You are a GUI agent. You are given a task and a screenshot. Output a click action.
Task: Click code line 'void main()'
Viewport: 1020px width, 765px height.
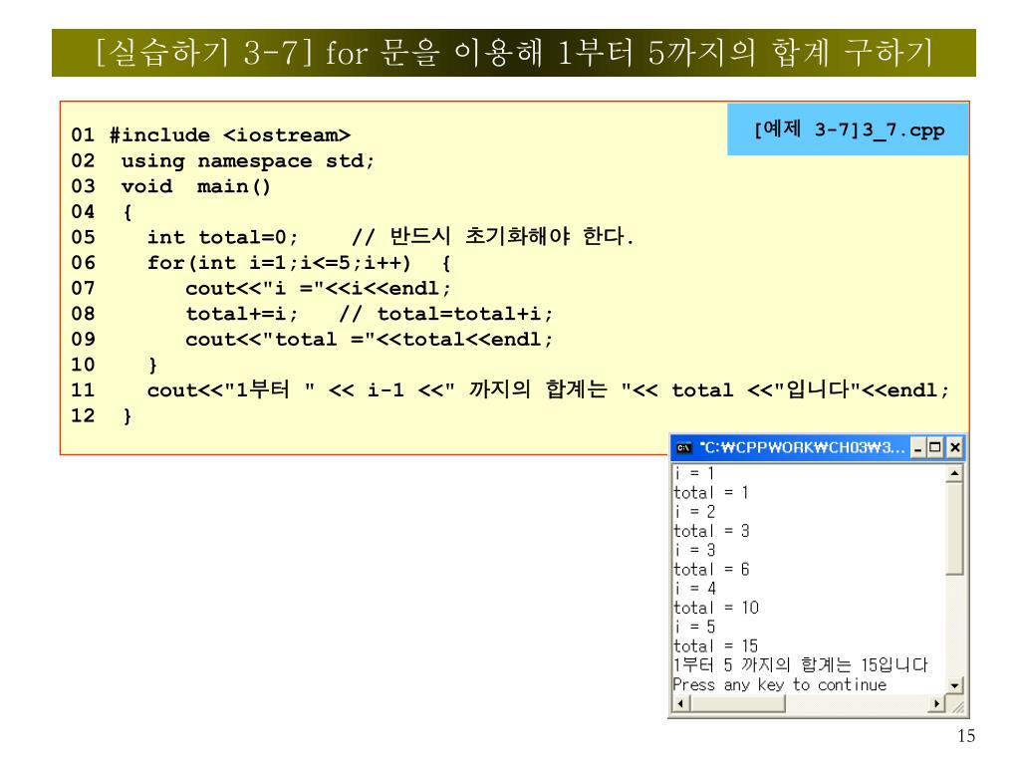pyautogui.click(x=196, y=186)
